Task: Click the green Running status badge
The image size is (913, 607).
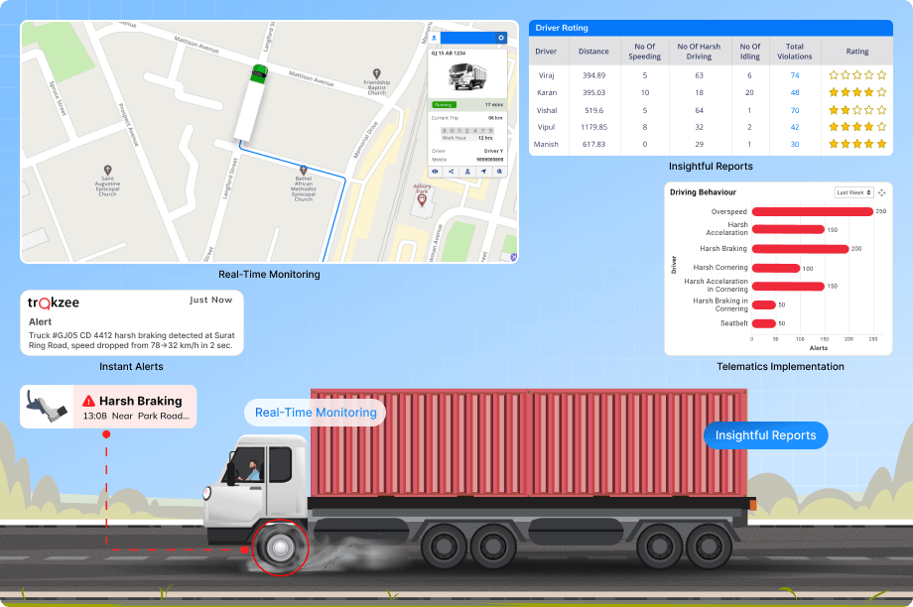Action: click(444, 105)
